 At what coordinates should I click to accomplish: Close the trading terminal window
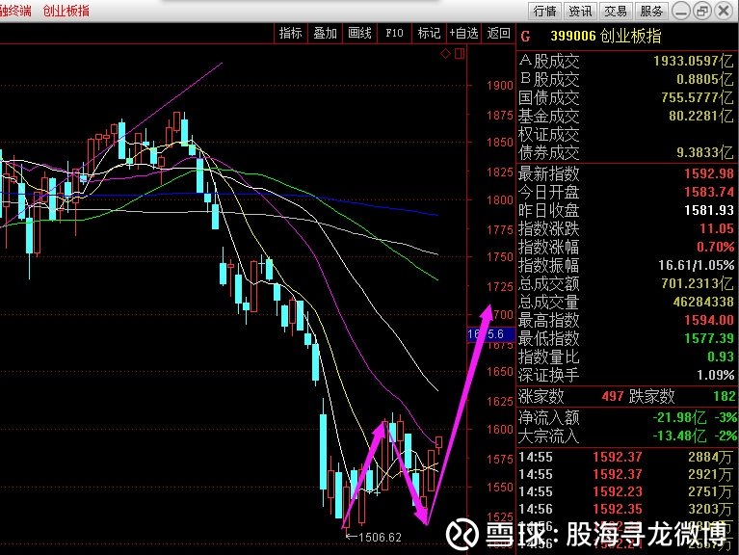724,11
